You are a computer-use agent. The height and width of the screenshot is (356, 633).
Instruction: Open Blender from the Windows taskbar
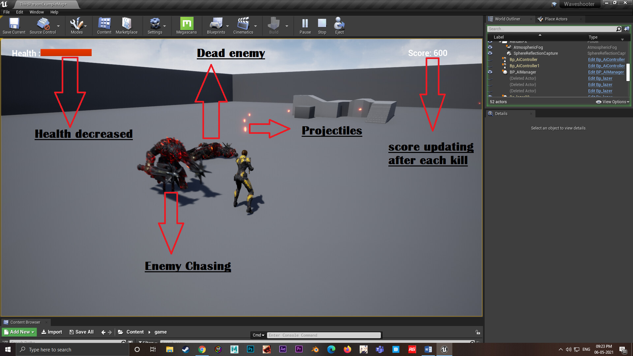(x=315, y=349)
